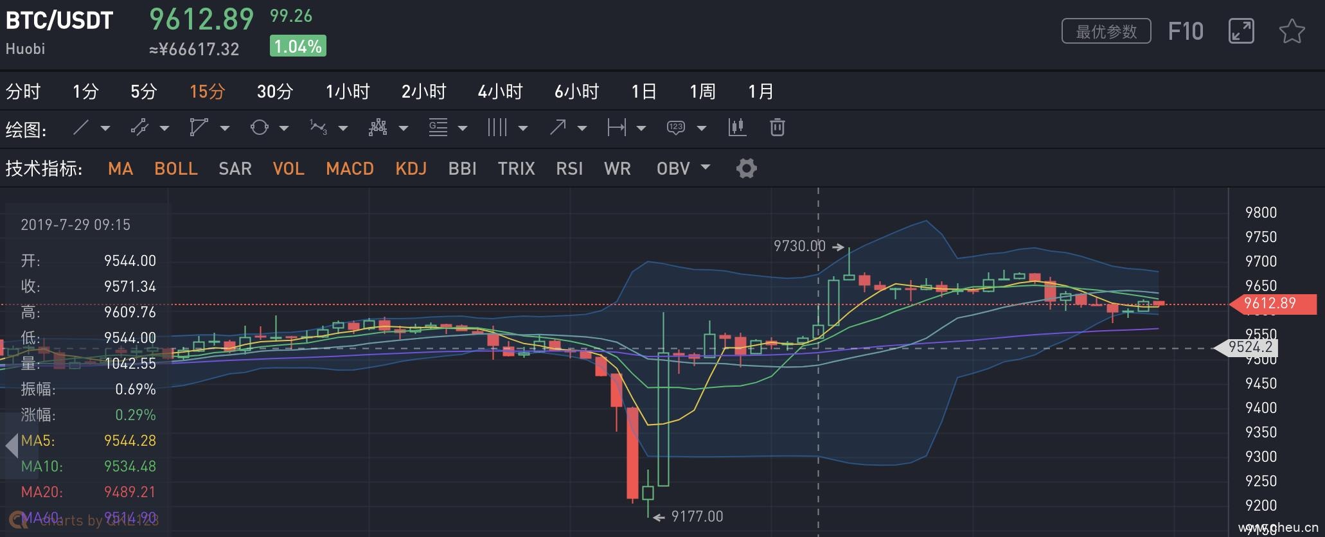Screen dimensions: 1325x537
Task: Enable the TRIX indicator
Action: 517,168
